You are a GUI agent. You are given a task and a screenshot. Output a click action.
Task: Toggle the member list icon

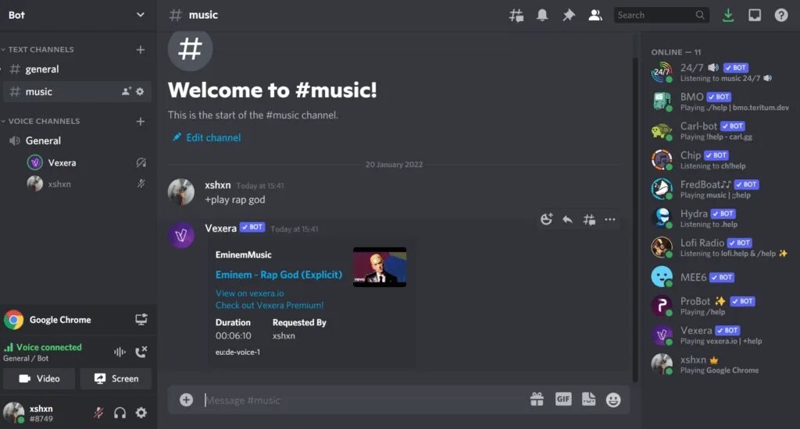(595, 16)
